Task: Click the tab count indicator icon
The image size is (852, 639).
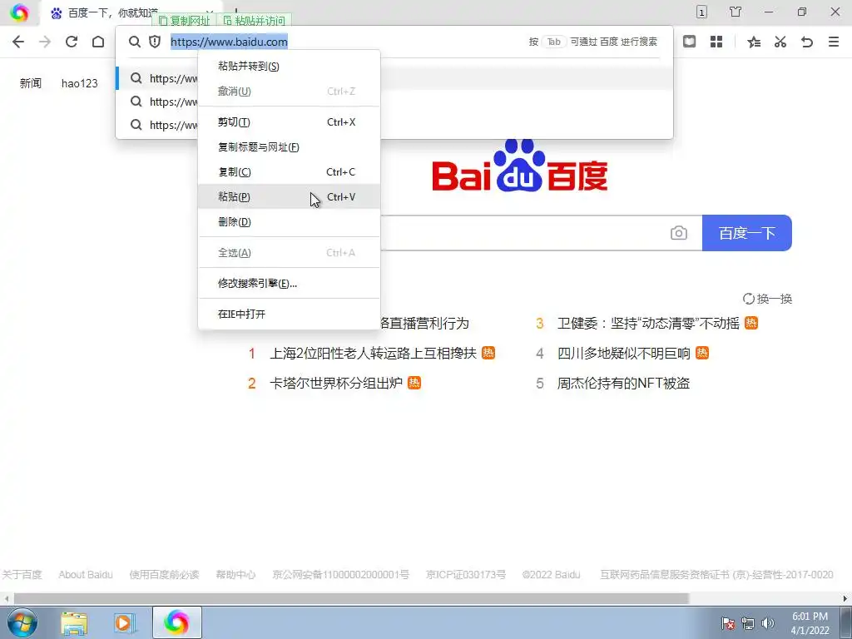Action: (x=701, y=12)
